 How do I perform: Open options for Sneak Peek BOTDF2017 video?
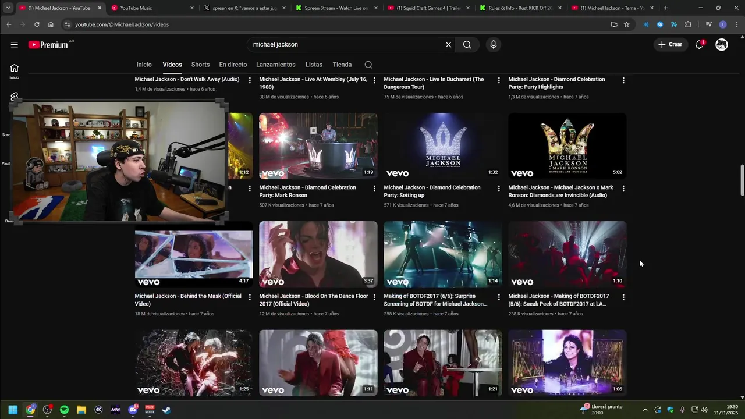(623, 297)
